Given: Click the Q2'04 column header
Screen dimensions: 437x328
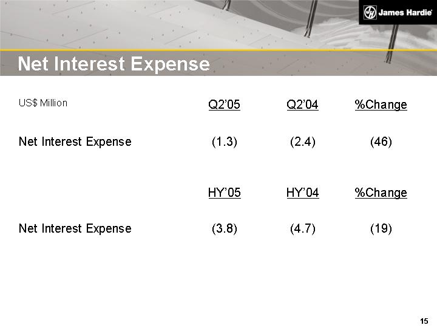Looking at the screenshot, I should click(x=302, y=105).
